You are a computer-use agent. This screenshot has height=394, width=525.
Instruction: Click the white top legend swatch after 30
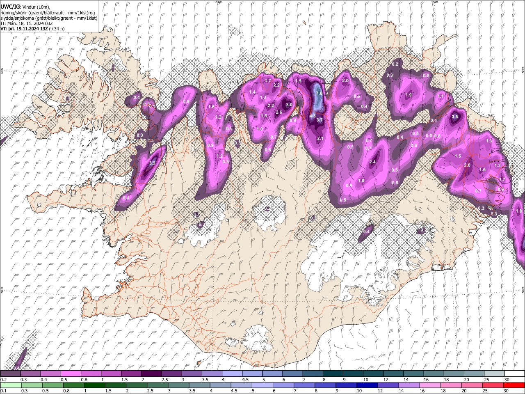click(514, 374)
